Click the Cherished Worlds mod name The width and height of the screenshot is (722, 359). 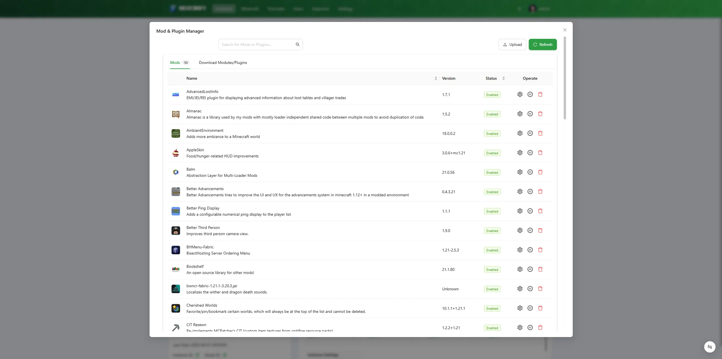pyautogui.click(x=202, y=305)
